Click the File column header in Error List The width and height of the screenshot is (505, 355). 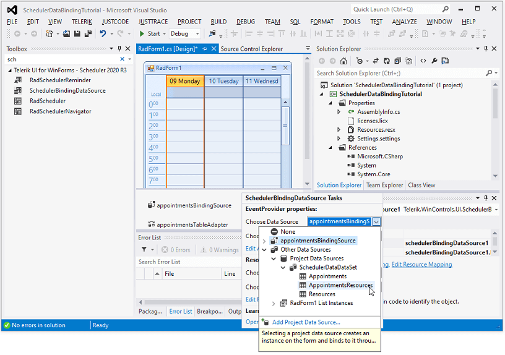pos(192,273)
